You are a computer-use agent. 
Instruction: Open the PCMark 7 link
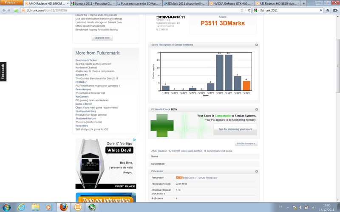tap(81, 82)
